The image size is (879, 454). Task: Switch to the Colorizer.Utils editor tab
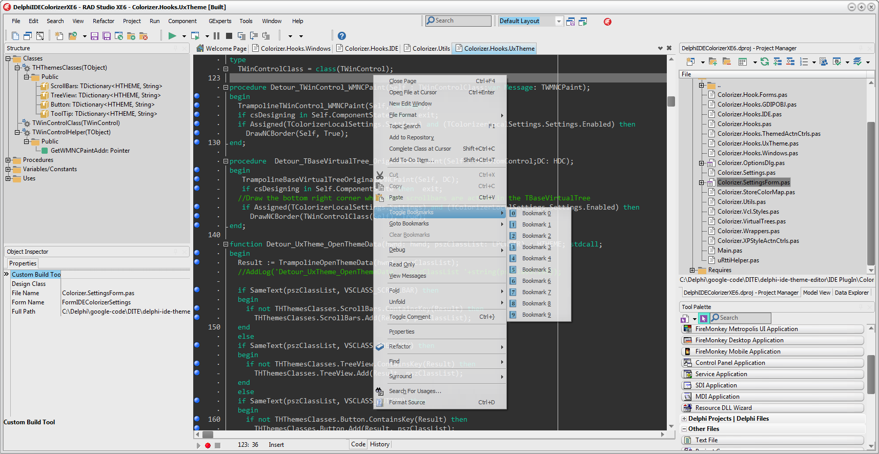(431, 49)
